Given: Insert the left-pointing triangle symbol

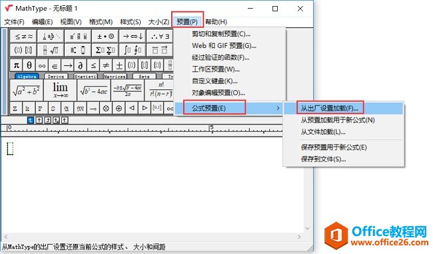Looking at the screenshot, I should [x=132, y=109].
